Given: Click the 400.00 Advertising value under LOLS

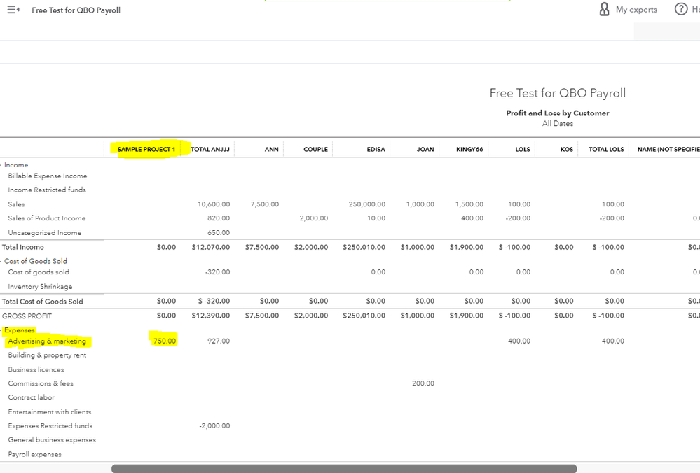Looking at the screenshot, I should [x=519, y=341].
